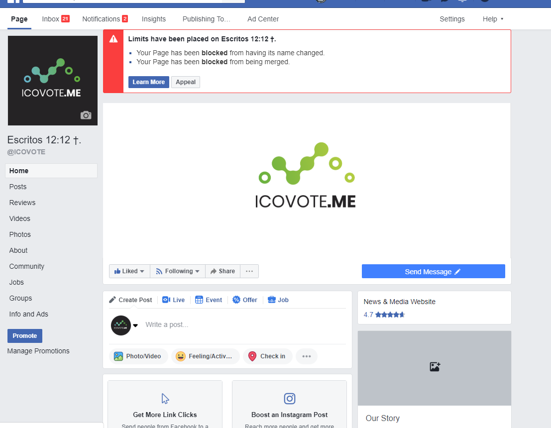Open the Publishing Tools tab

pyautogui.click(x=206, y=19)
